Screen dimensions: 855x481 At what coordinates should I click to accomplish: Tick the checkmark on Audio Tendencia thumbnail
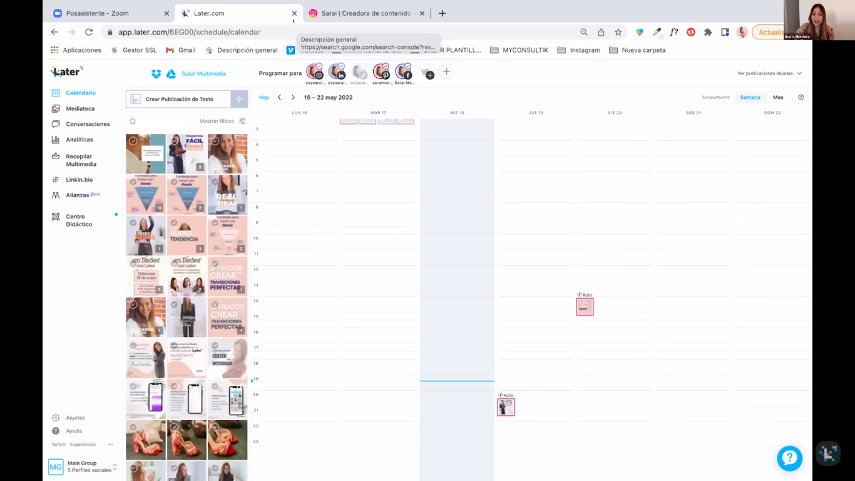pos(174,222)
